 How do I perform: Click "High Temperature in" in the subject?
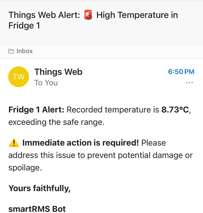[137, 15]
